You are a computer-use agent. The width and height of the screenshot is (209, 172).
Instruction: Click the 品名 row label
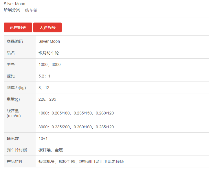(10, 53)
